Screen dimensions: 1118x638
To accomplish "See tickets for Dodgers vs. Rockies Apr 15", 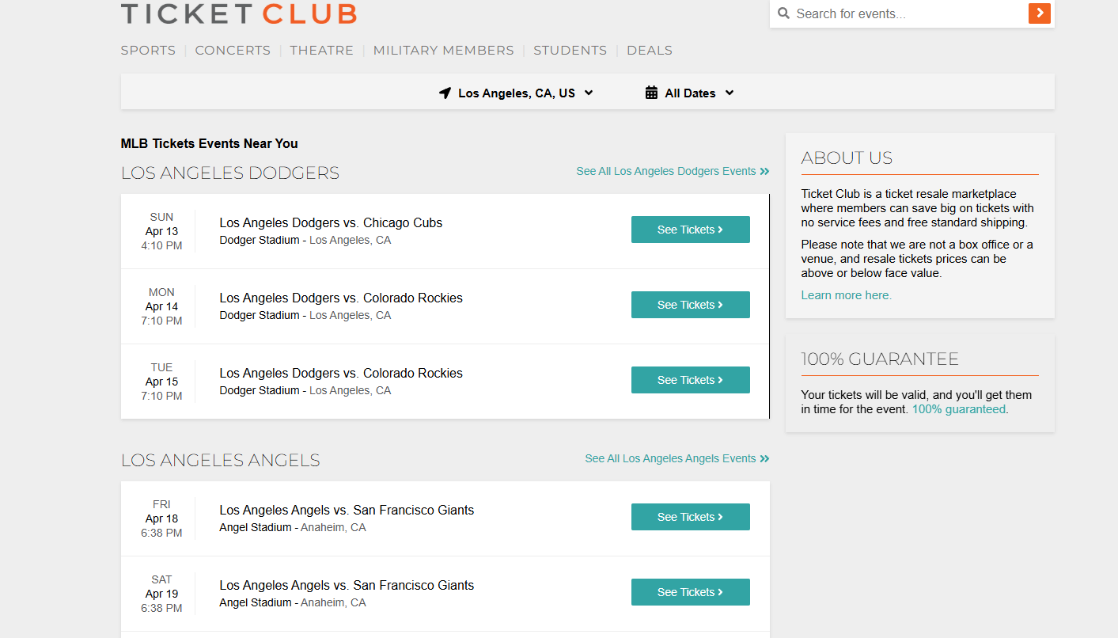I will tap(691, 380).
